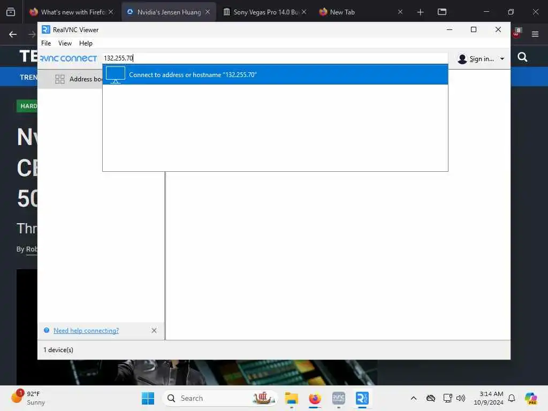Open the Windows Start menu
Image resolution: width=548 pixels, height=411 pixels.
click(x=148, y=398)
